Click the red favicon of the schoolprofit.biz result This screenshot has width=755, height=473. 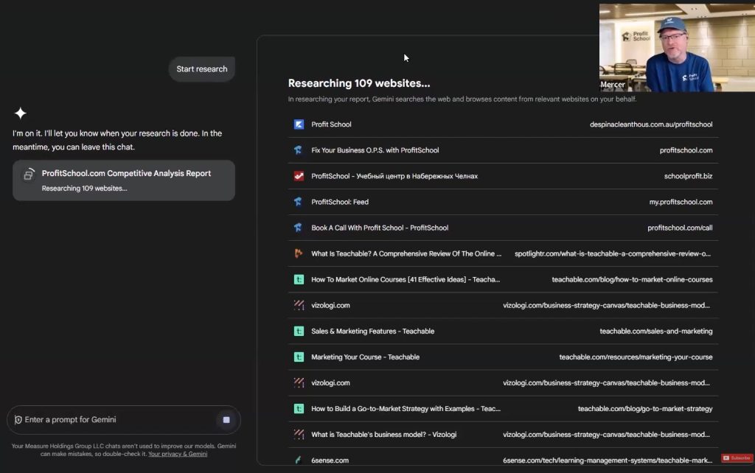tap(299, 176)
